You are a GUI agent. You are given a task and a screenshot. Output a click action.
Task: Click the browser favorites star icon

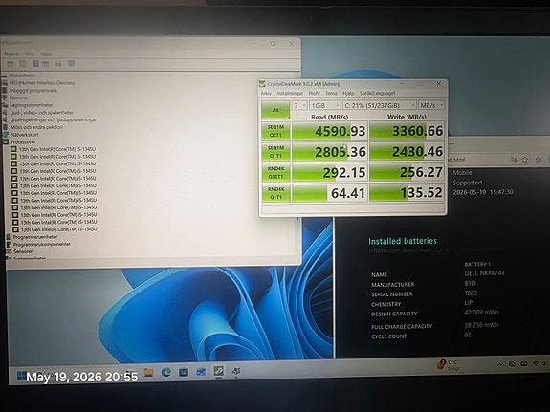pyautogui.click(x=525, y=160)
